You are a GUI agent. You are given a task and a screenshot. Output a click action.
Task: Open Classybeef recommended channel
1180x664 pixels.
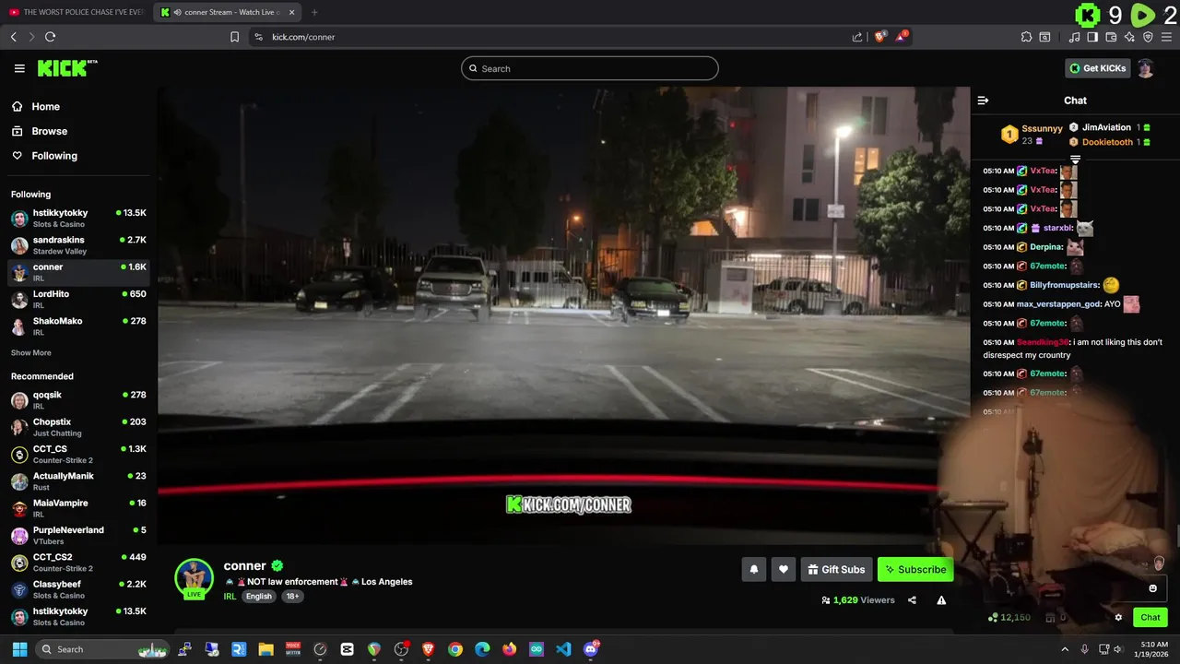pyautogui.click(x=78, y=589)
